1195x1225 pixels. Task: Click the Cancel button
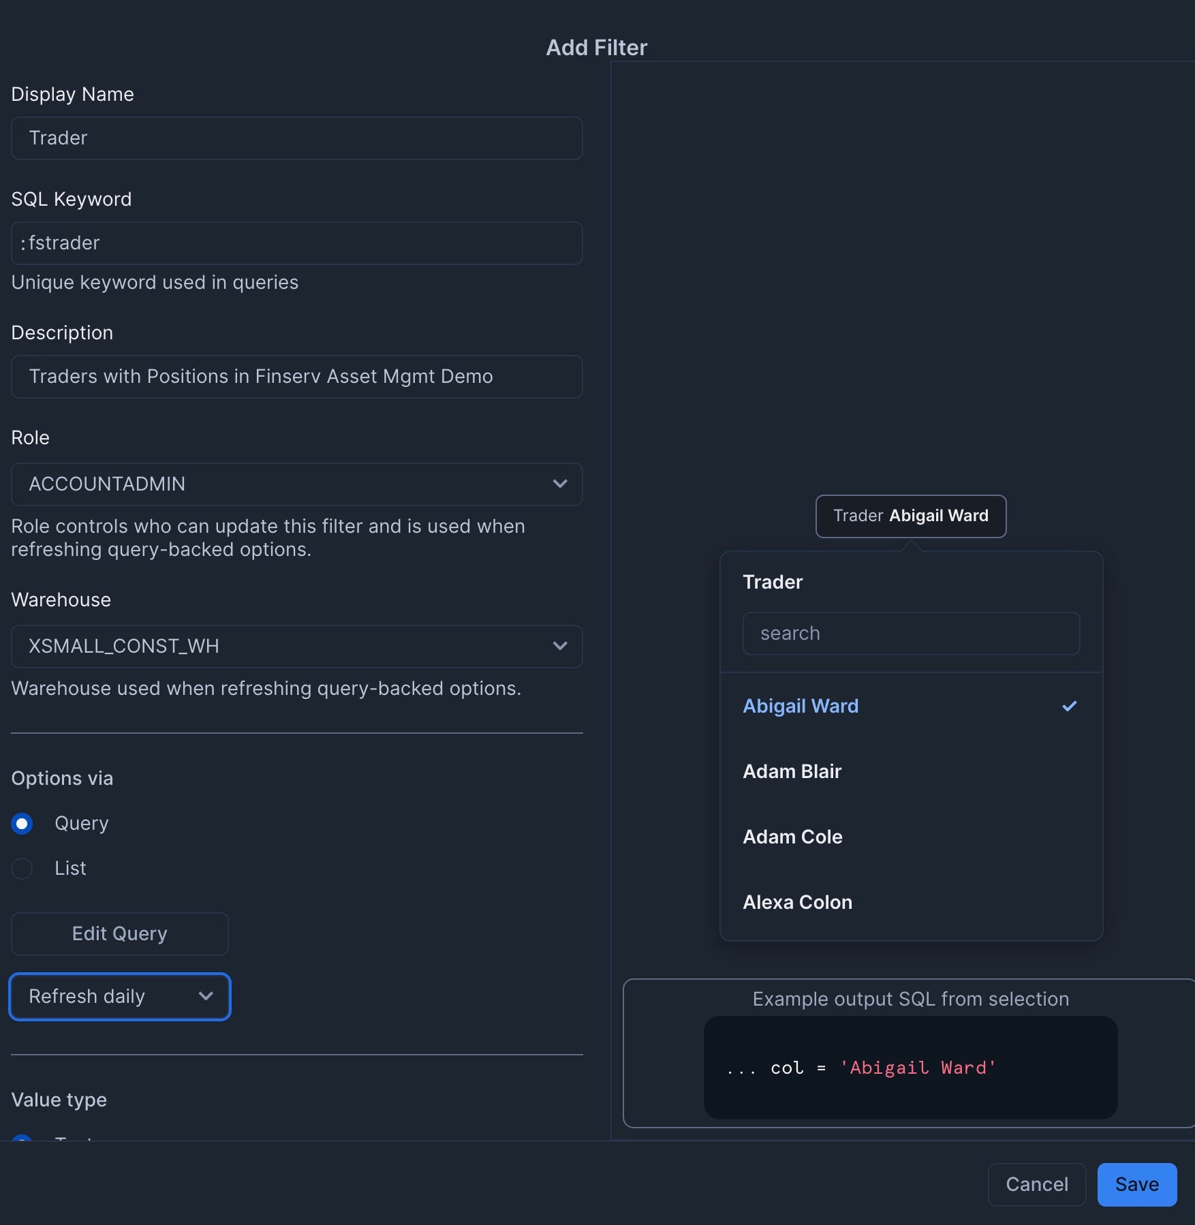[x=1036, y=1184]
